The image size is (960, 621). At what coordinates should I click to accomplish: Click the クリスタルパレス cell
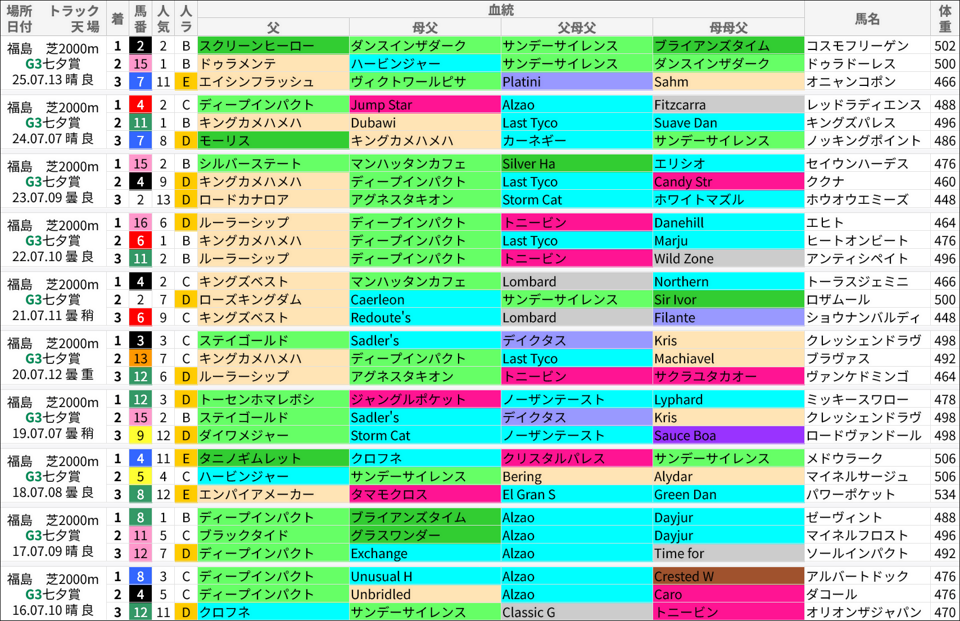click(x=577, y=458)
